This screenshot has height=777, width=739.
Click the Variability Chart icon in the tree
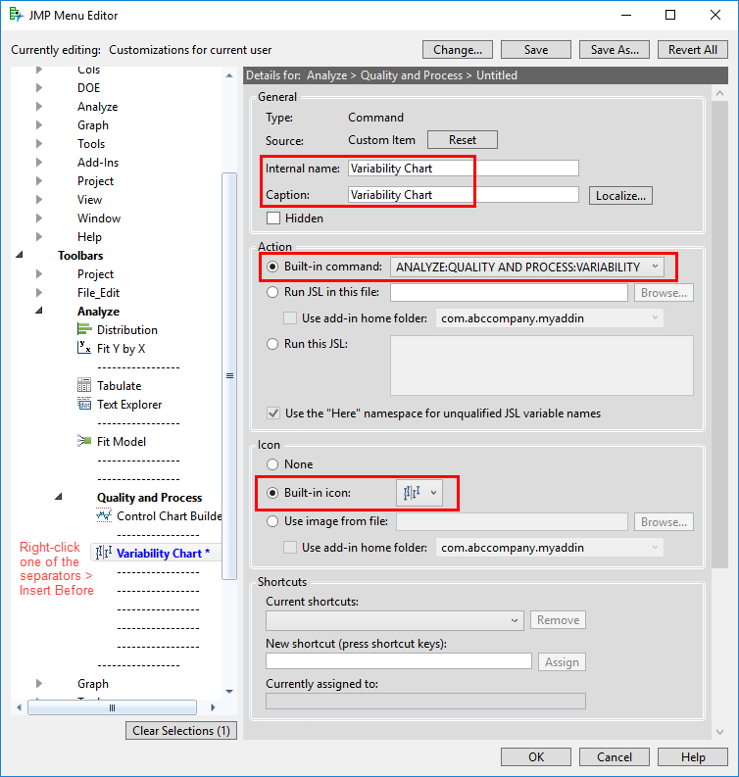click(x=104, y=553)
